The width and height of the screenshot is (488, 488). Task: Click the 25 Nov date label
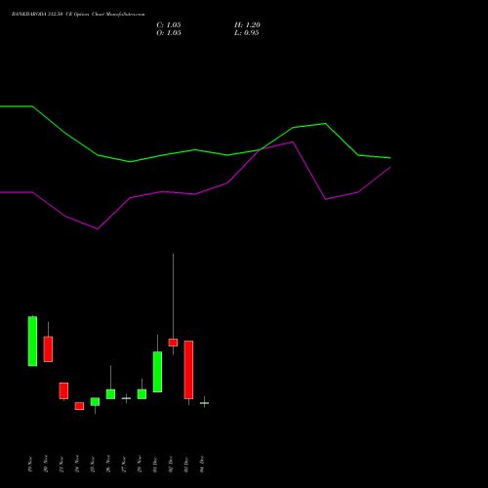pyautogui.click(x=93, y=465)
